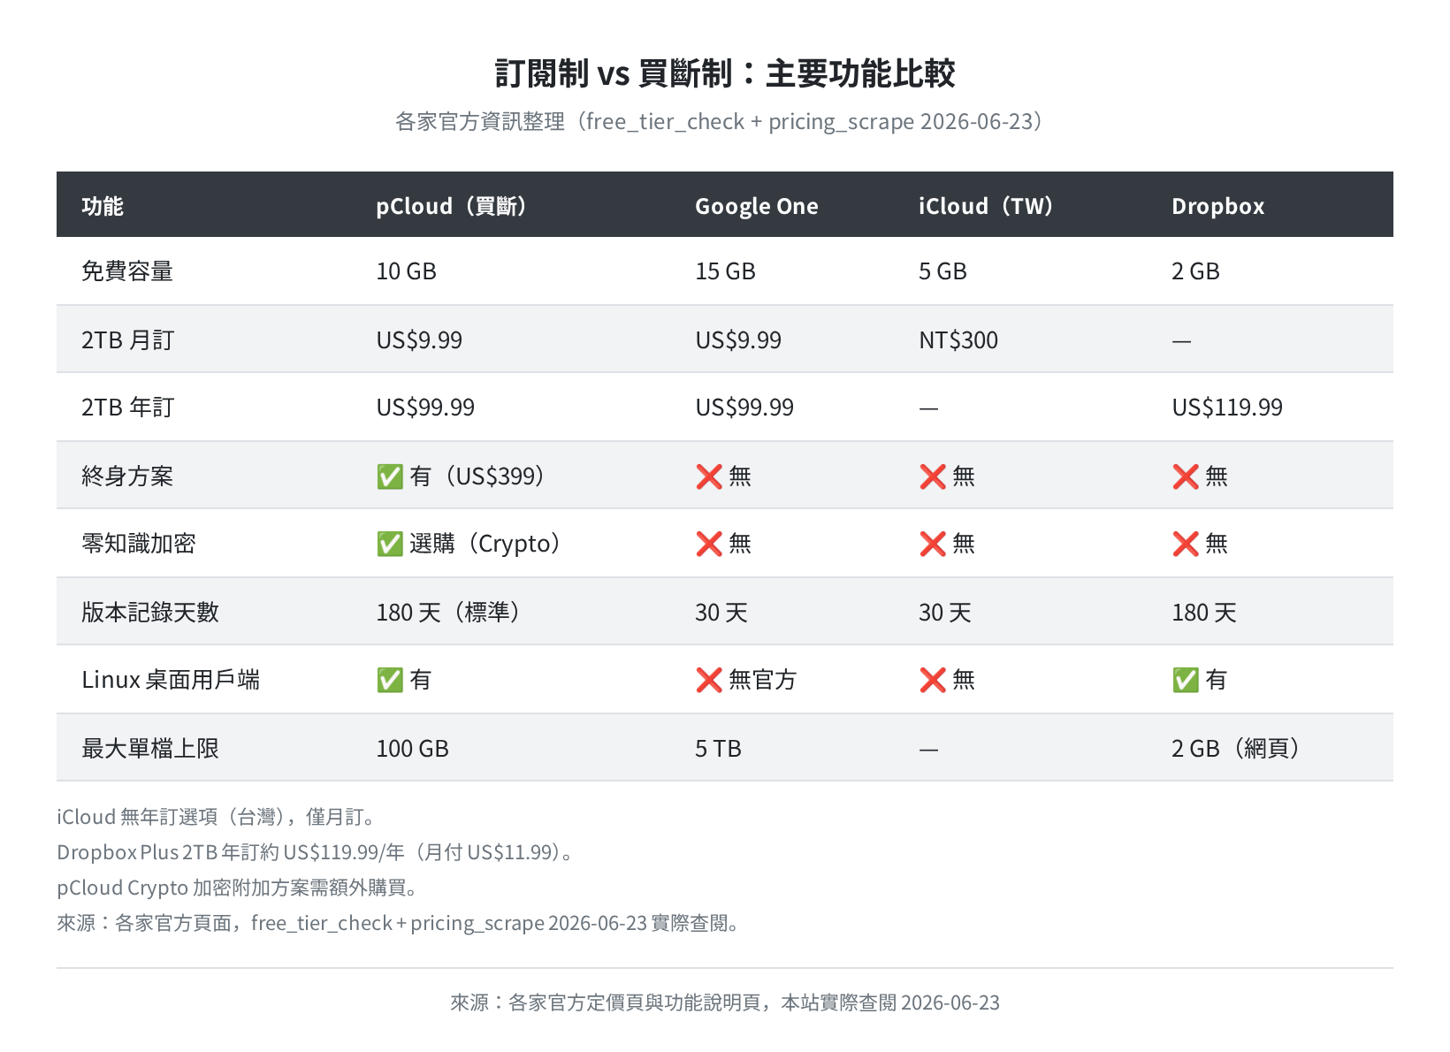Viewport: 1450px width, 1052px height.
Task: Click pCloud 2TB monthly US$9.99
Action: [x=419, y=340]
